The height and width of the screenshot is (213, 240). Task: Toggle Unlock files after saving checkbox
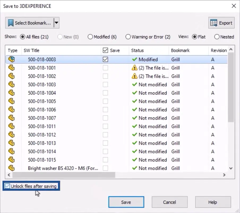click(x=7, y=186)
